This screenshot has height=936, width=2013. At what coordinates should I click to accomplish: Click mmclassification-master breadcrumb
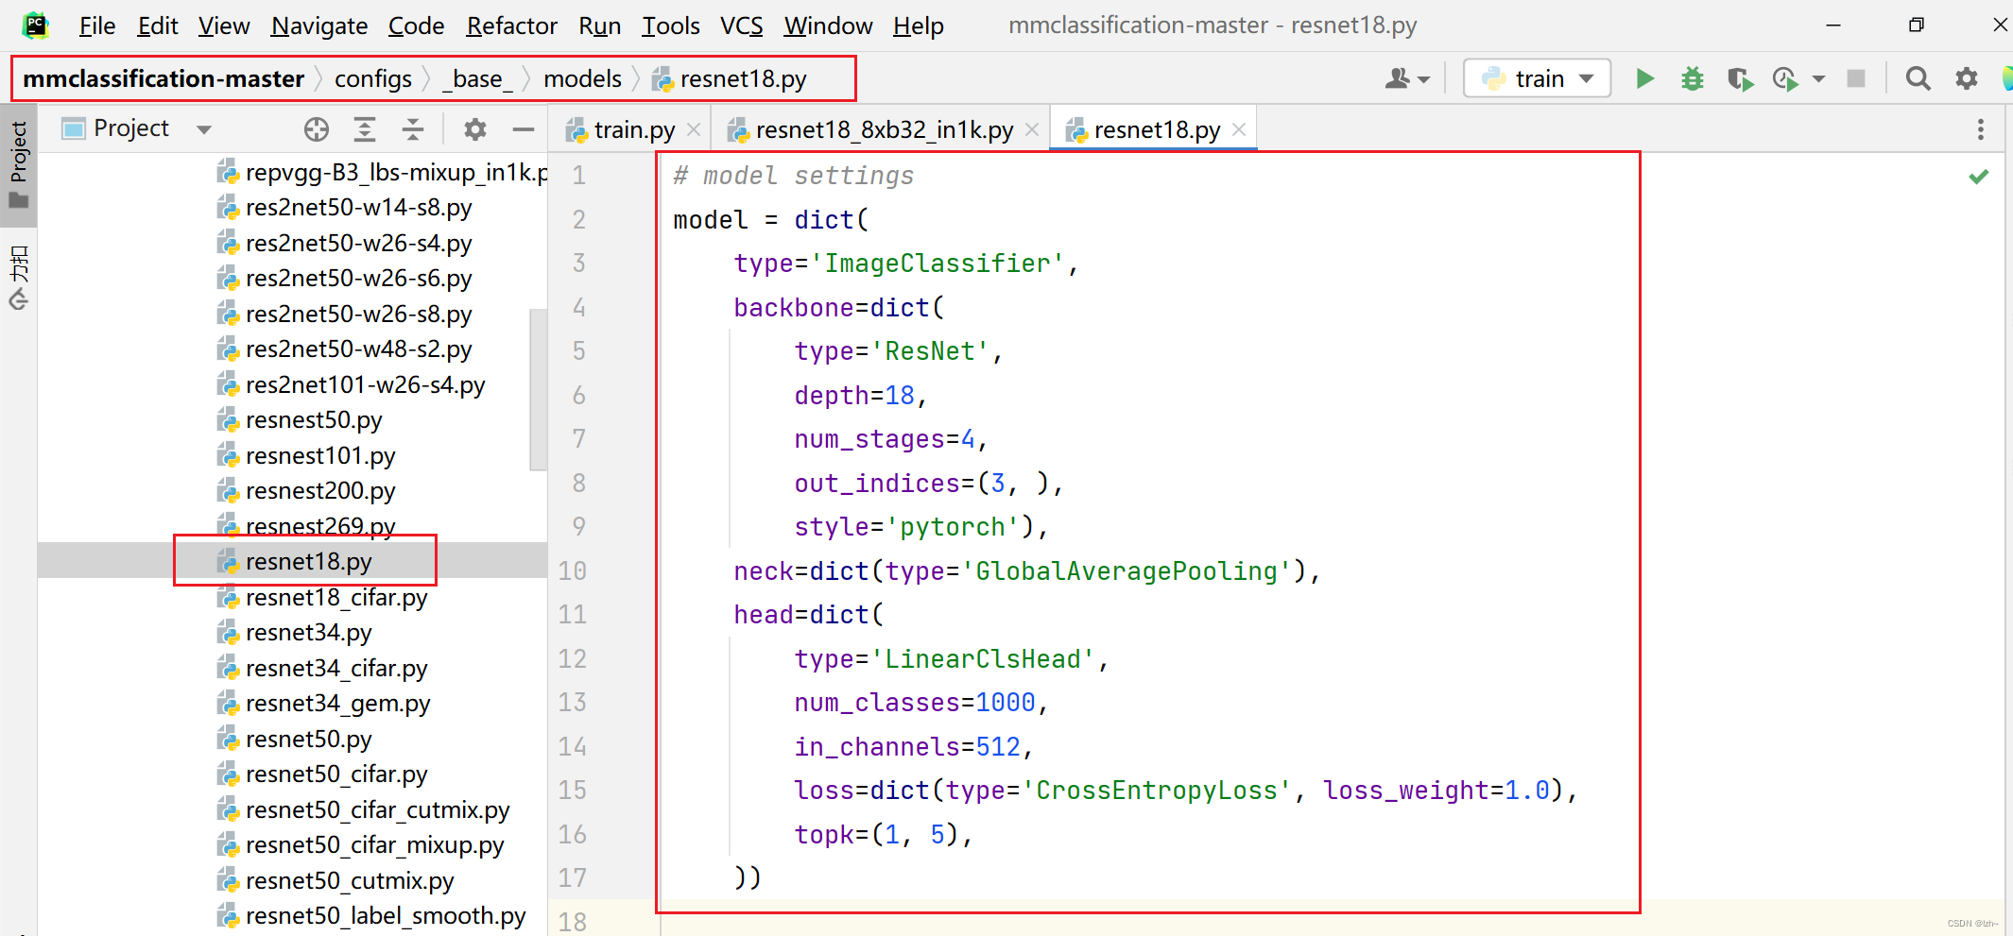coord(163,78)
